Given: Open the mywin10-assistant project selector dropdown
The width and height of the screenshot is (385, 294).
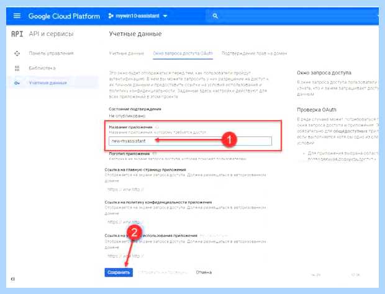Looking at the screenshot, I should tap(138, 16).
